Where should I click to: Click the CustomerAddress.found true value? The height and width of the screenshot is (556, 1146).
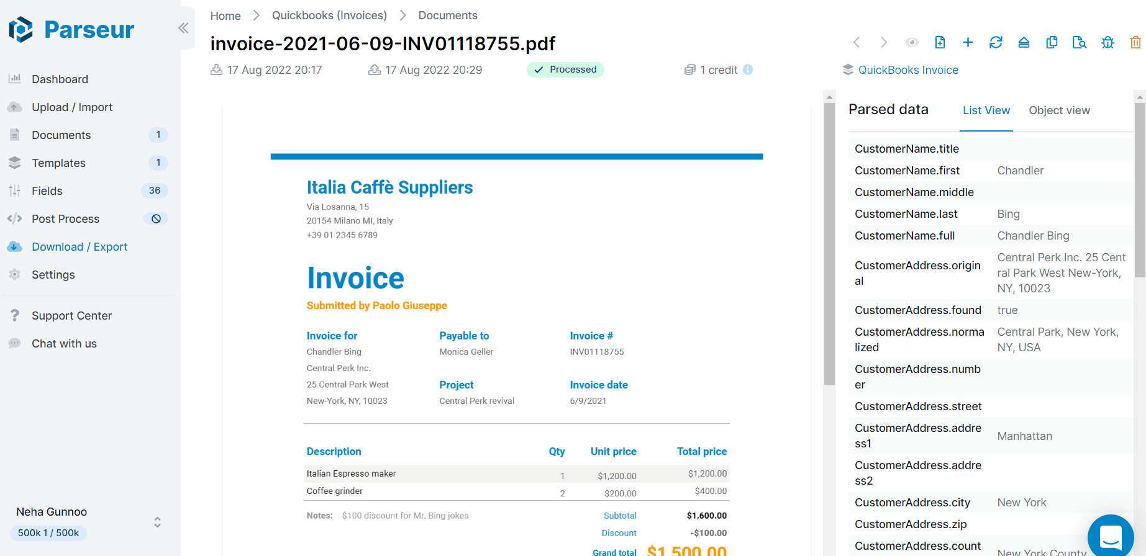[1007, 310]
